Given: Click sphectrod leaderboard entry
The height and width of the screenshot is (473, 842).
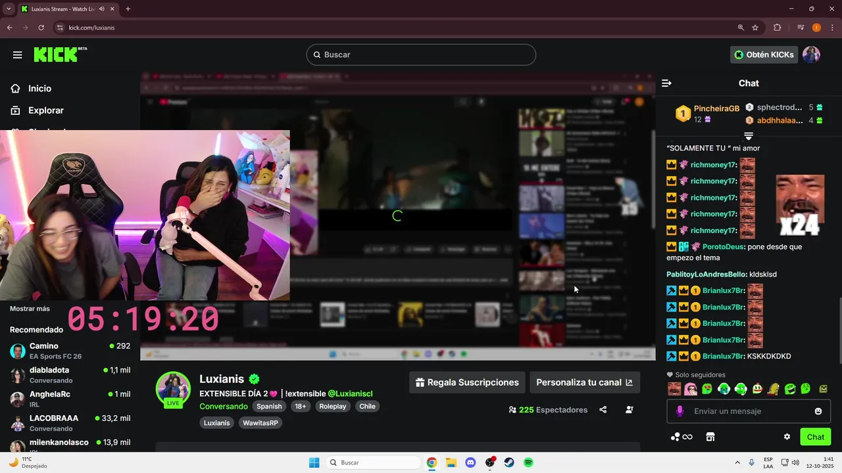Looking at the screenshot, I should (784, 107).
